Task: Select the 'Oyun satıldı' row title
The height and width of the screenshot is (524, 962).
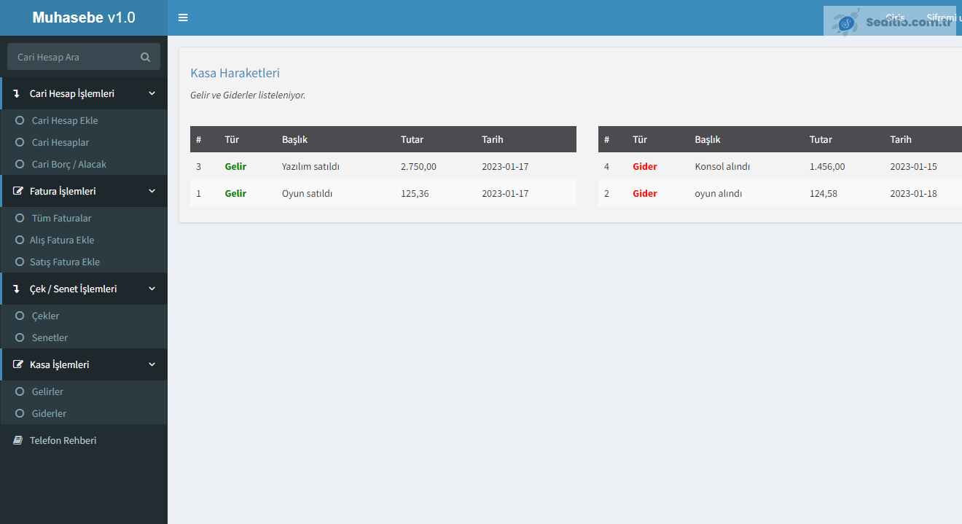Action: click(307, 193)
